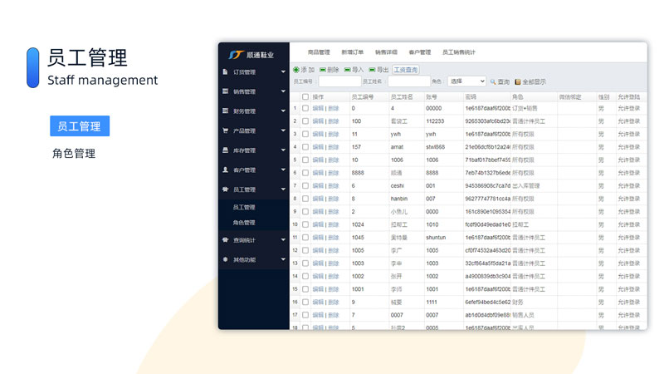Screen dimensions: 664x374
Task: Click the 导入 (import) toolbar icon
Action: [347, 70]
